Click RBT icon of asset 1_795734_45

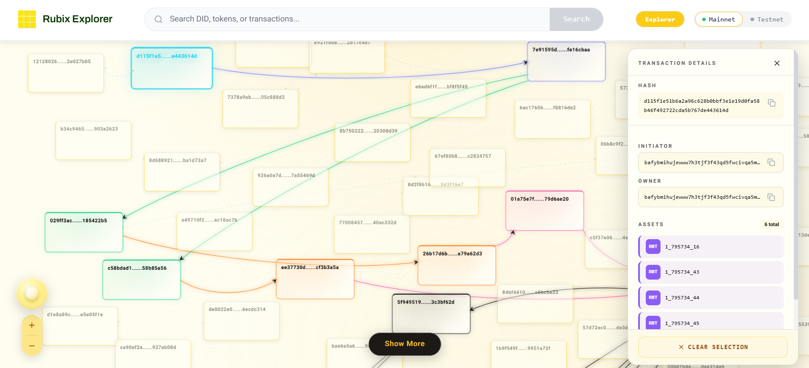point(653,323)
